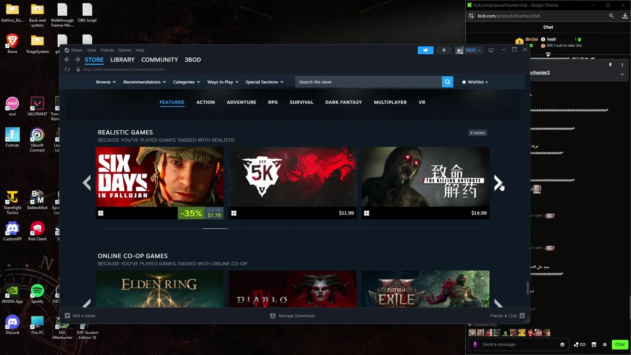Open VALORANT desktop shortcut
This screenshot has height=355, width=631.
pos(37,106)
